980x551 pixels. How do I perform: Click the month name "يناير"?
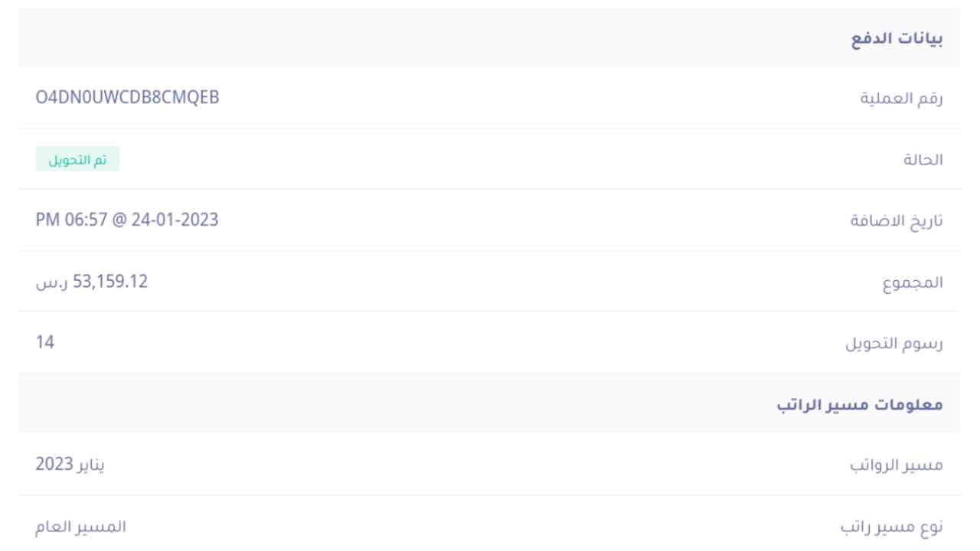point(91,465)
